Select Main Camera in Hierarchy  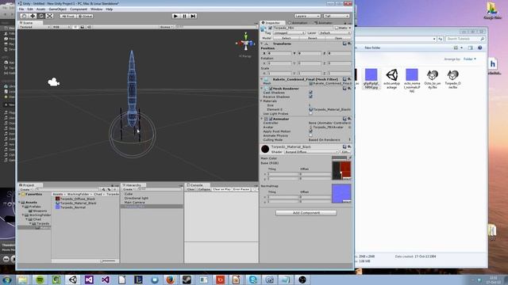click(134, 203)
